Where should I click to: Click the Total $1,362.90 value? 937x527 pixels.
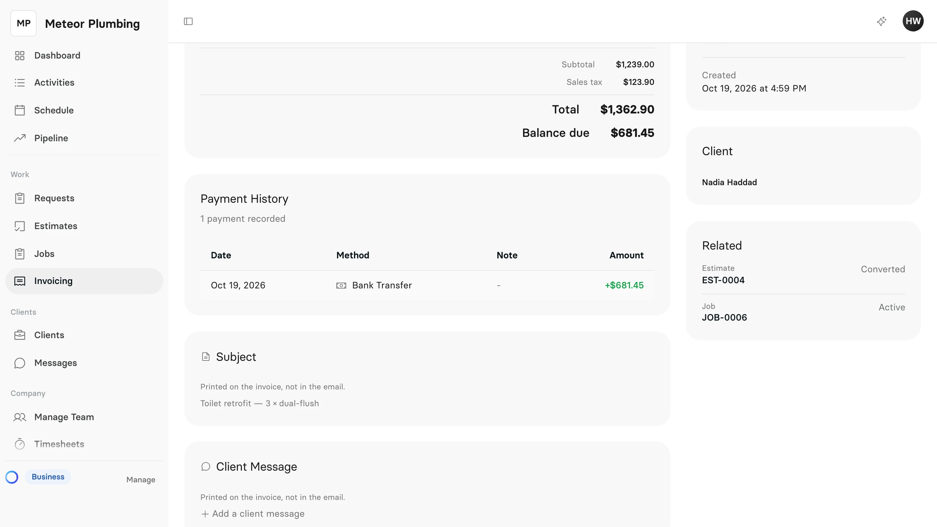click(627, 109)
